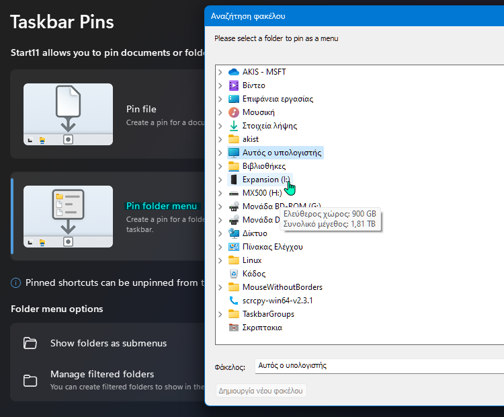Screen dimensions: 504x417
Task: Open Show folders as submenus setting
Action: [108, 343]
